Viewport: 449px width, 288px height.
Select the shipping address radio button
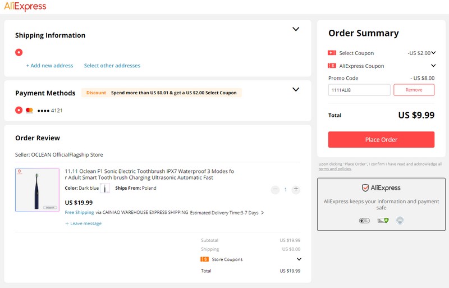[19, 52]
